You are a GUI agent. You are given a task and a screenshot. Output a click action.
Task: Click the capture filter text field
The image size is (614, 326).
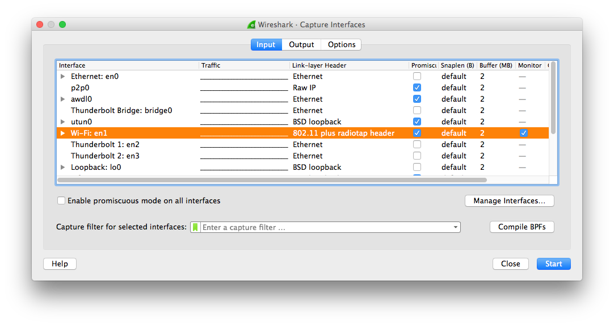(x=326, y=227)
